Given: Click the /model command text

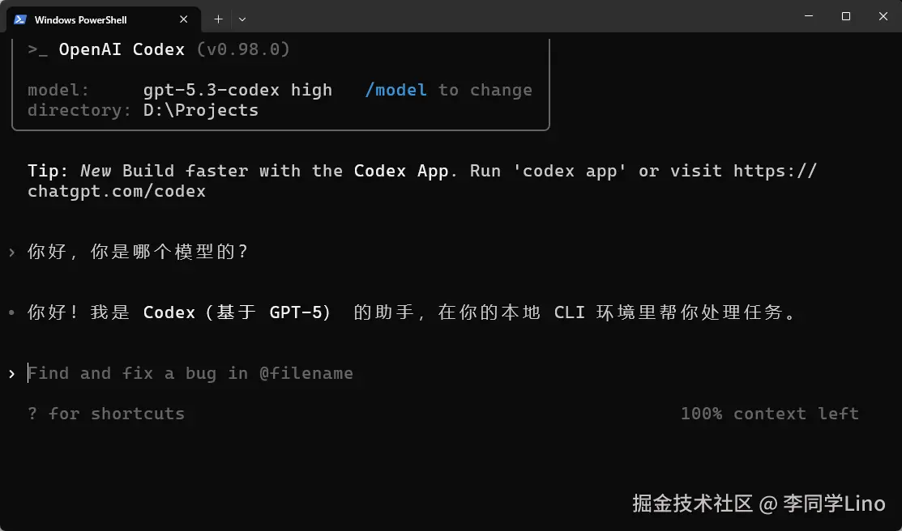Looking at the screenshot, I should [x=395, y=90].
